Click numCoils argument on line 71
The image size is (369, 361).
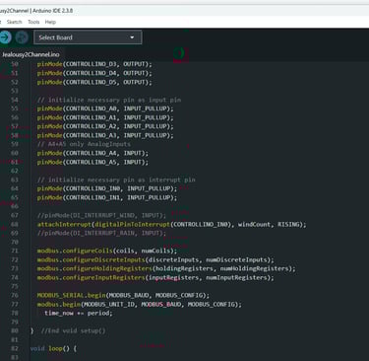[155, 251]
